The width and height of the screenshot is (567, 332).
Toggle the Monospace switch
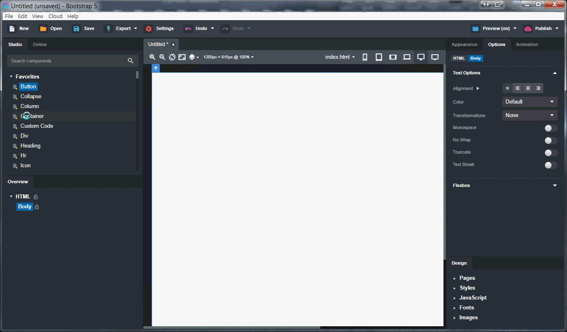[551, 128]
